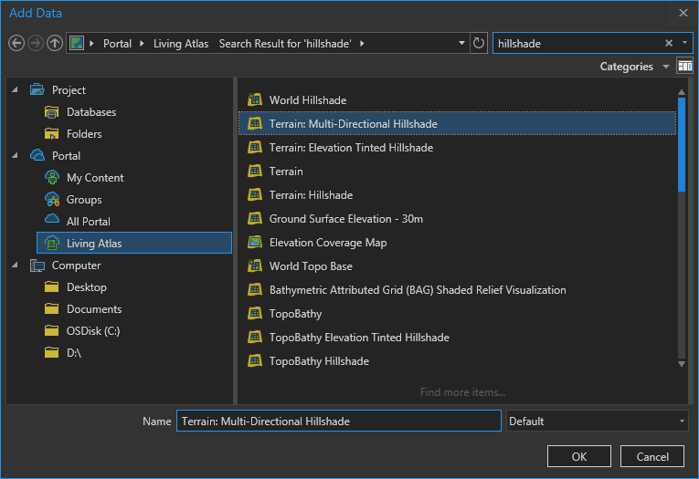Click the Find more items link
The width and height of the screenshot is (699, 479).
[x=462, y=392]
